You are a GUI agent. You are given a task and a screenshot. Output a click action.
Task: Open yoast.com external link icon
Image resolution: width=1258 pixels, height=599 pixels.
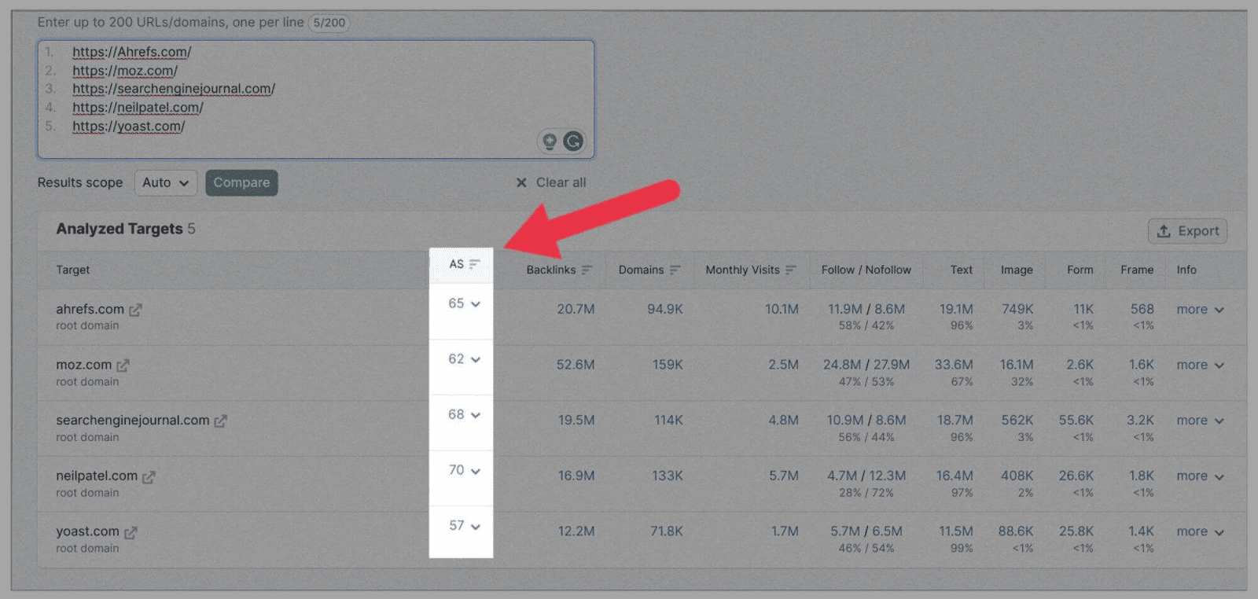(x=131, y=533)
